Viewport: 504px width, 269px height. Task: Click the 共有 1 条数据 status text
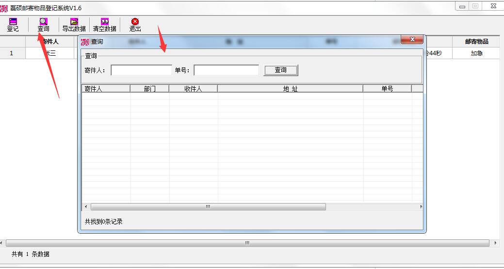pyautogui.click(x=31, y=254)
